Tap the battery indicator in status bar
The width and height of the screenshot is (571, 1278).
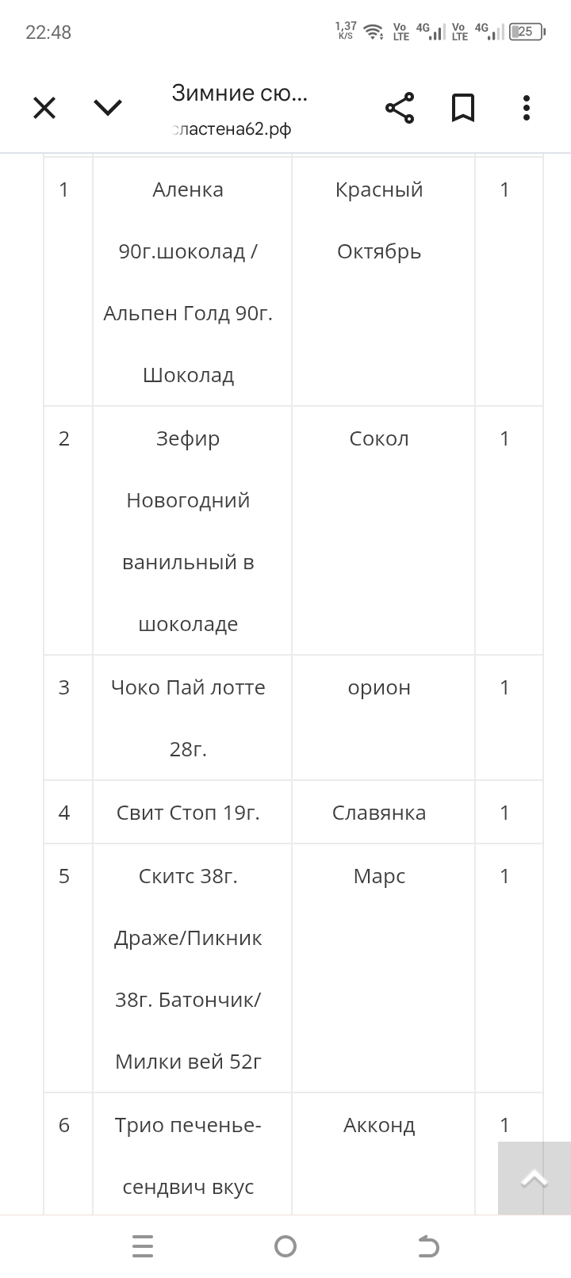tap(527, 32)
